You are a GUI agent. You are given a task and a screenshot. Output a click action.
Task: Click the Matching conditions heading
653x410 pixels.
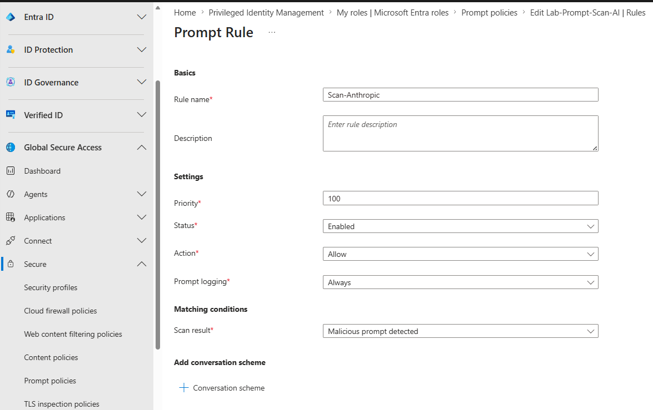(211, 309)
